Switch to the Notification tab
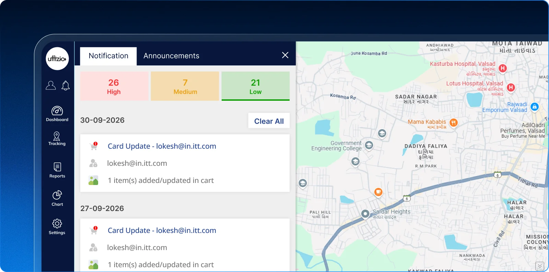549x272 pixels. click(108, 56)
